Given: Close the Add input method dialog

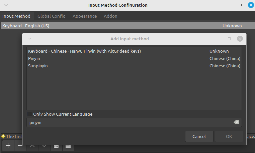Looking at the screenshot, I should tap(240, 39).
